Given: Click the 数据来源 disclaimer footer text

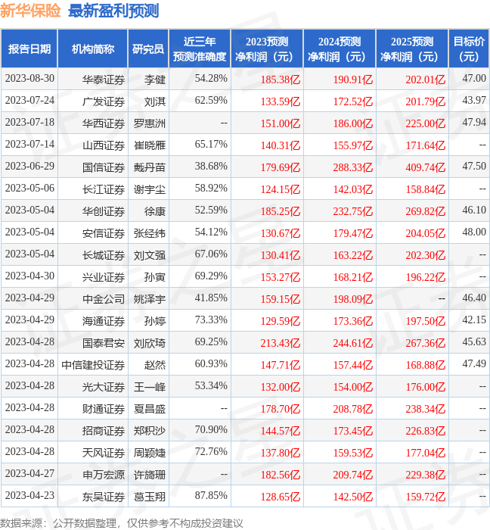Looking at the screenshot, I should [122, 523].
